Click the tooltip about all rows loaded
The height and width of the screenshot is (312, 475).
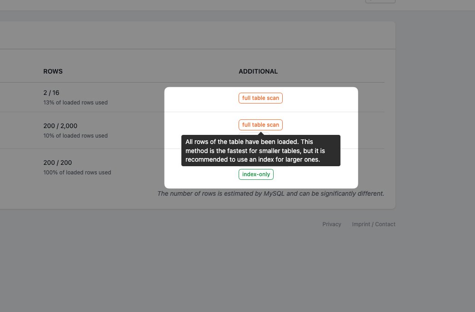point(261,150)
